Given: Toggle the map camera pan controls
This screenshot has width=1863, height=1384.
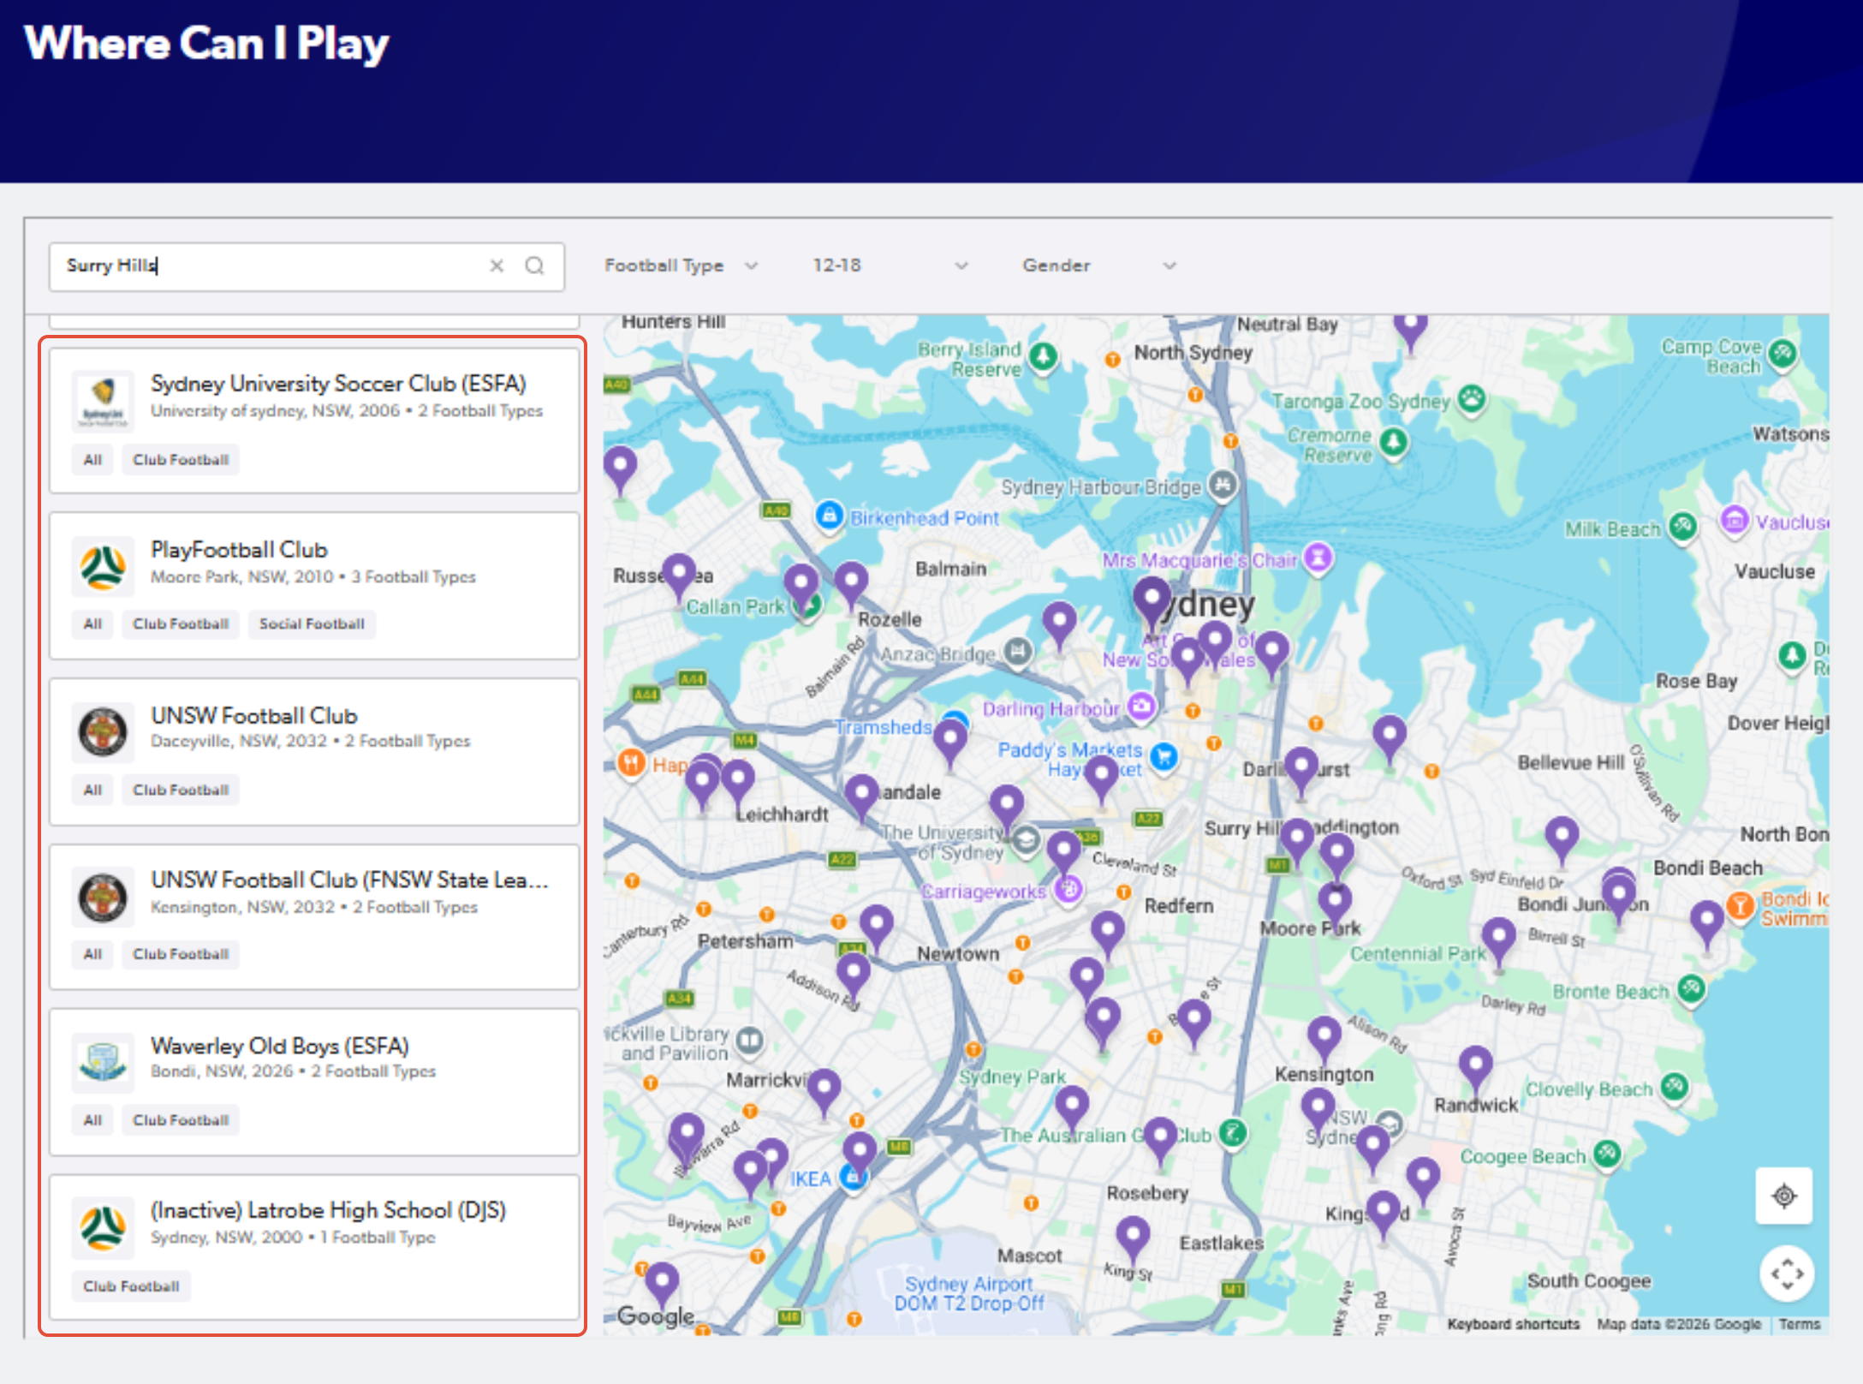Looking at the screenshot, I should [x=1788, y=1274].
